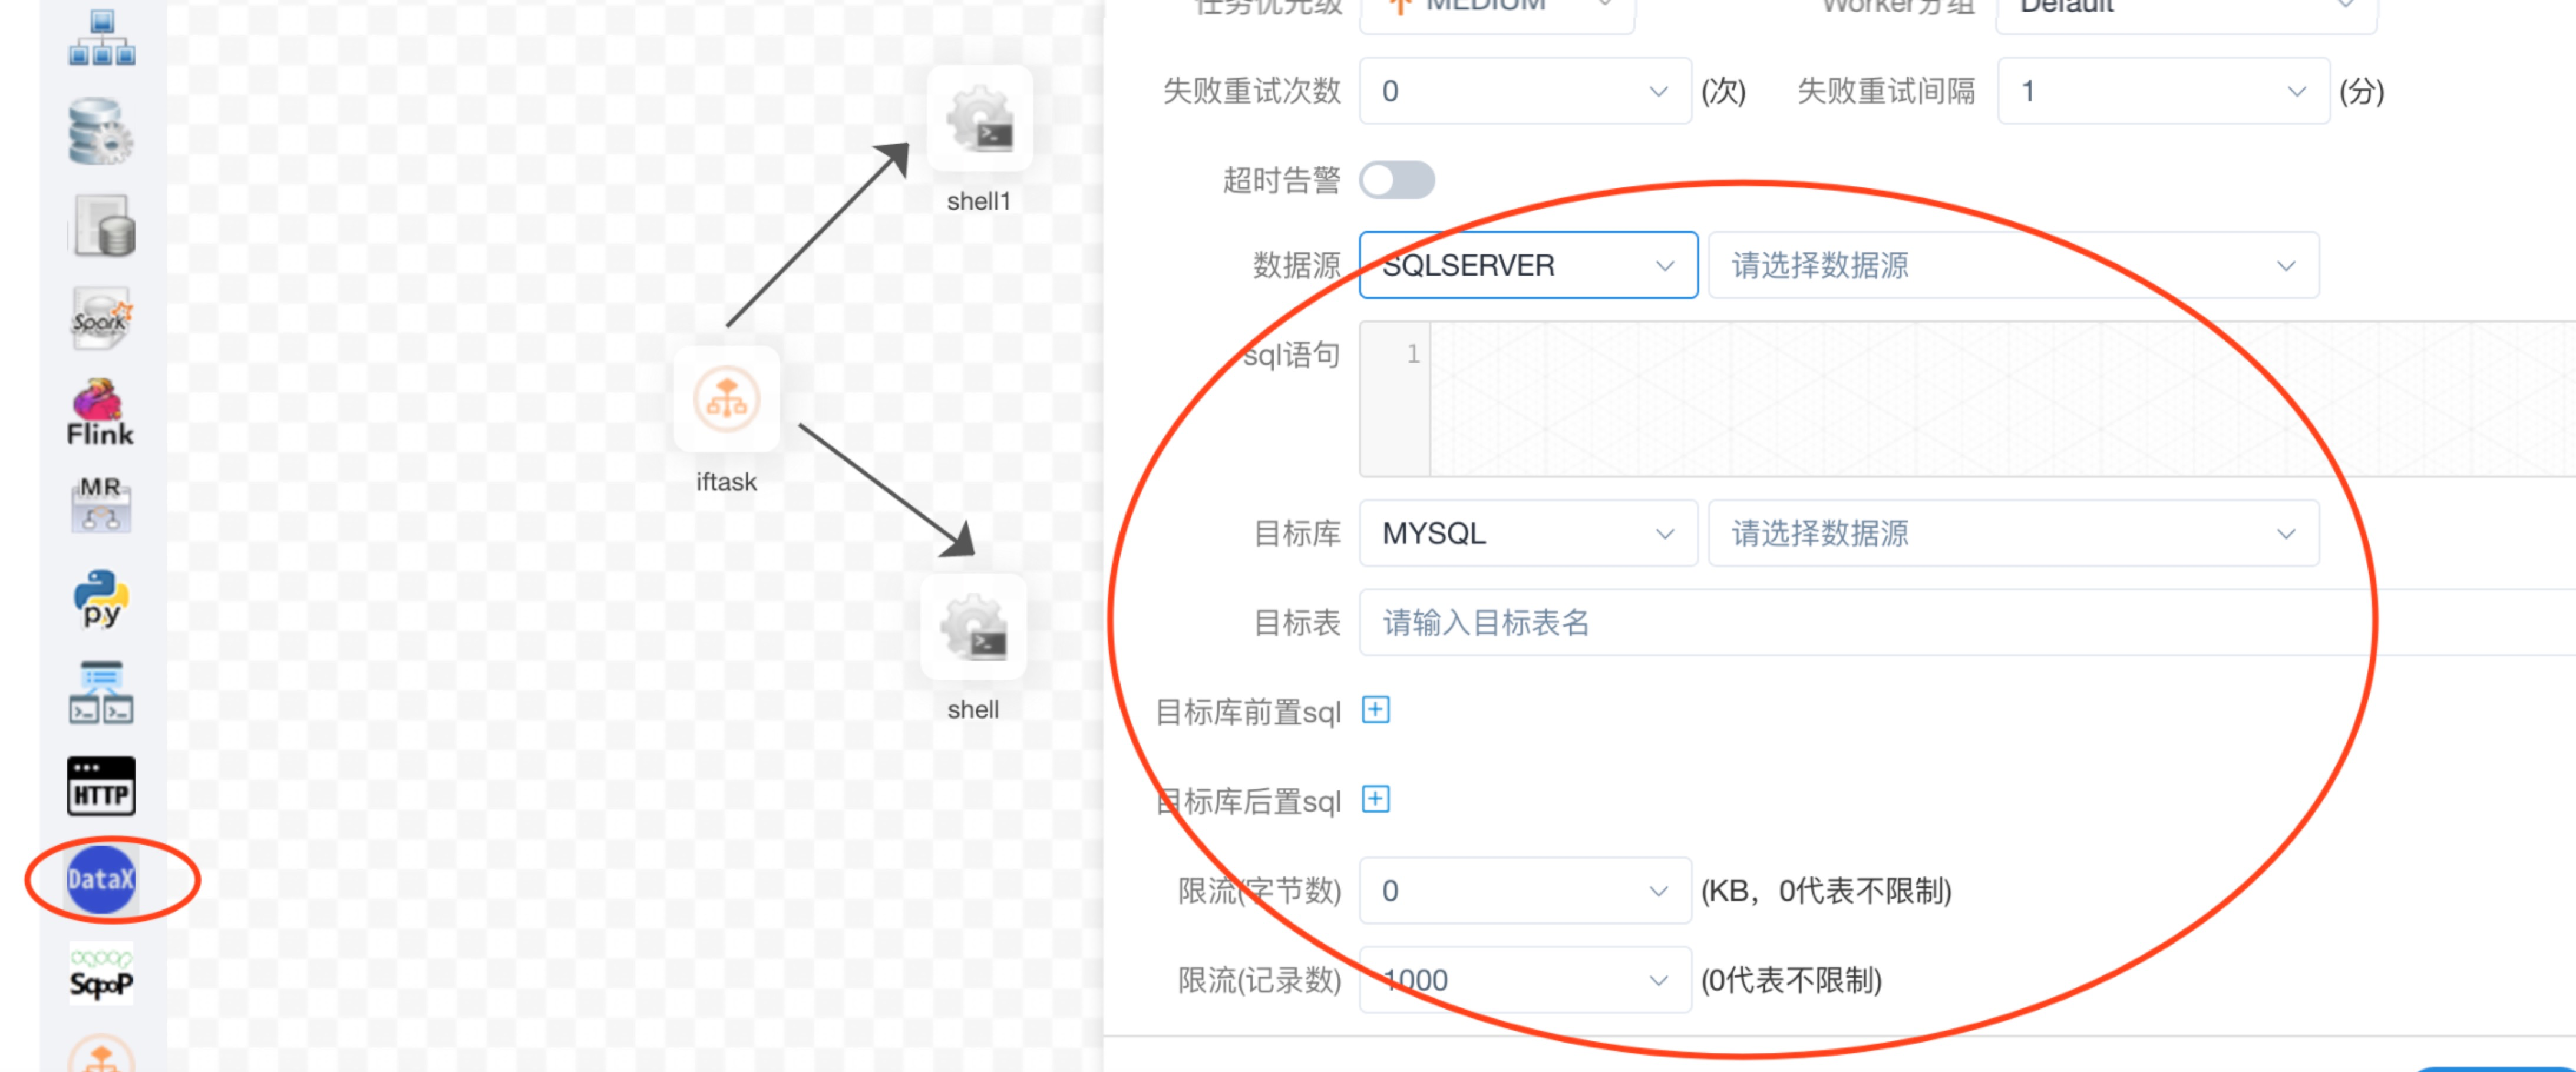Select the Python task icon
This screenshot has width=2576, height=1072.
pos(100,598)
